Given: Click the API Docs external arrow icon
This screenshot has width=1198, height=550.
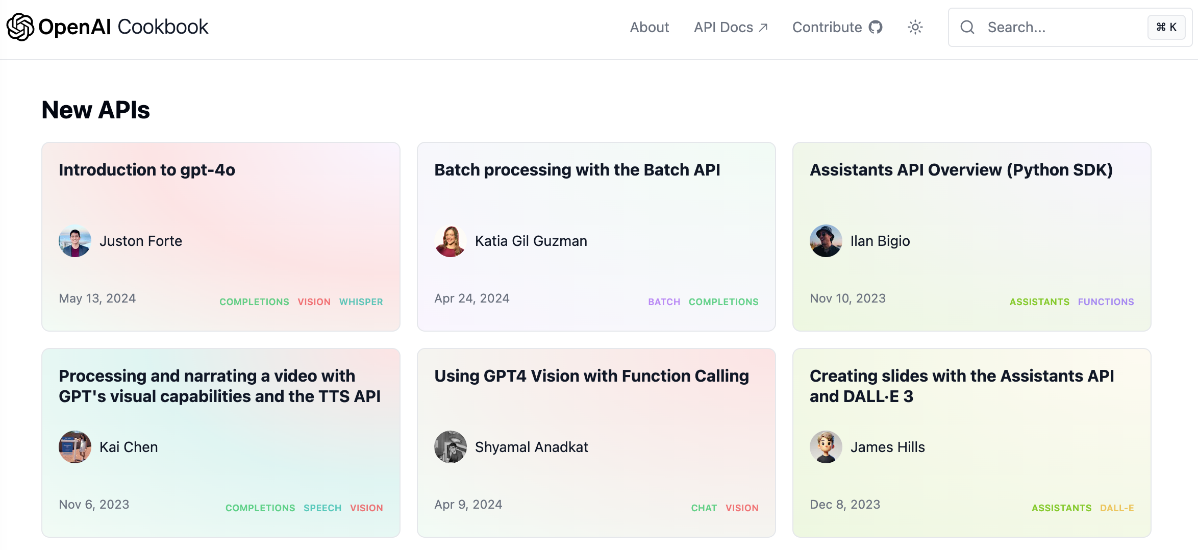Looking at the screenshot, I should pyautogui.click(x=763, y=28).
